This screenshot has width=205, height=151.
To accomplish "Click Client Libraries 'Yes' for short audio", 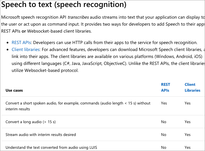I will pos(187,103).
